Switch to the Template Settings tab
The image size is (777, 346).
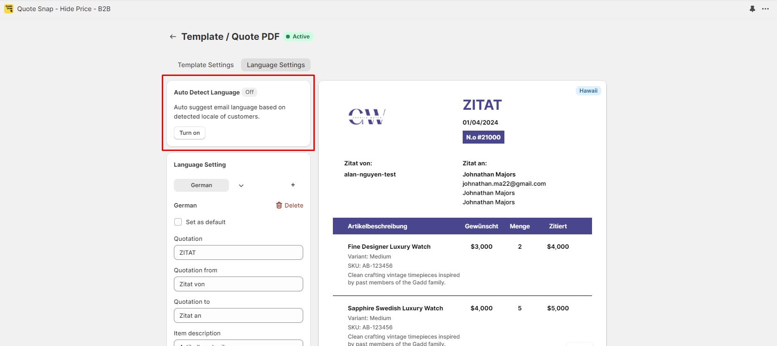(206, 65)
